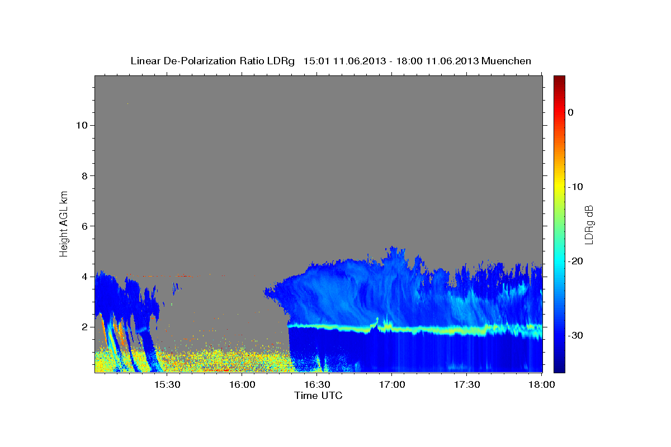Image resolution: width=671 pixels, height=447 pixels.
Task: Click the plot title 'Linear De-Polarization Ratio LDRg'
Action: 212,61
